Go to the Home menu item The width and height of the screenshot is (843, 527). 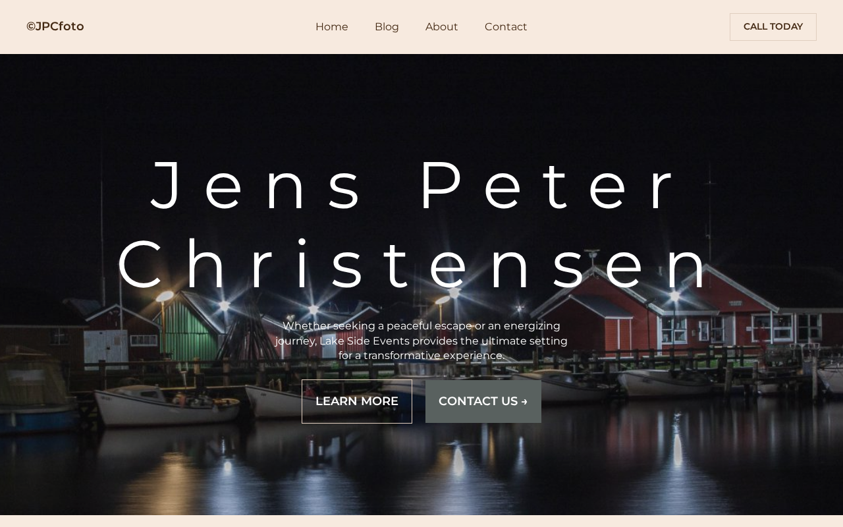(x=332, y=27)
